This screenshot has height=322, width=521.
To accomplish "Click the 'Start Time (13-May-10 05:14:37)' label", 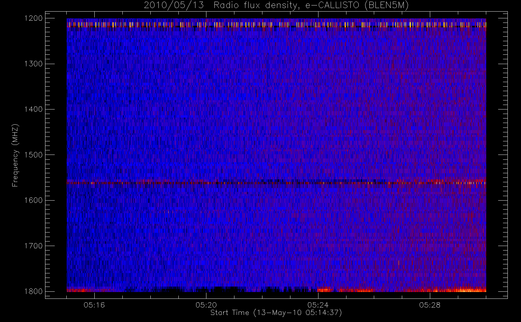I will tap(276, 313).
